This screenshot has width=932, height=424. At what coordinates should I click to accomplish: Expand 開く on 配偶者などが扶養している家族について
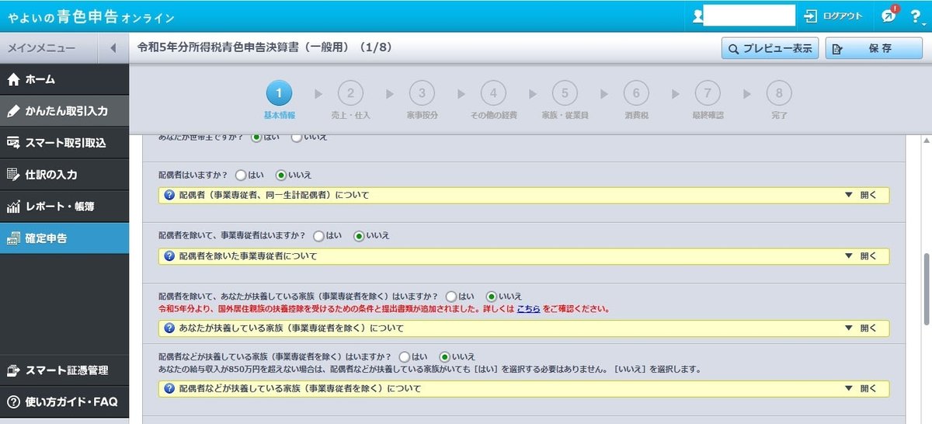(x=861, y=388)
